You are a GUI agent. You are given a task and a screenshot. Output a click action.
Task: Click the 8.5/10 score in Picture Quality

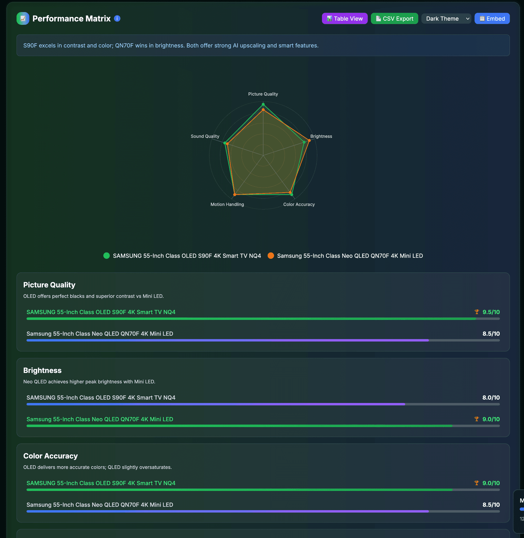pyautogui.click(x=491, y=334)
